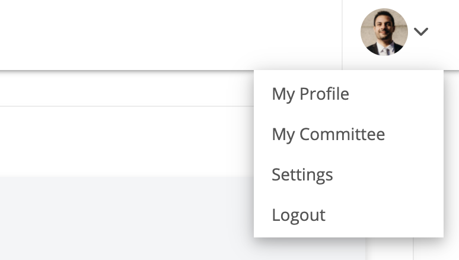Pick the entry above Logout

[x=302, y=175]
